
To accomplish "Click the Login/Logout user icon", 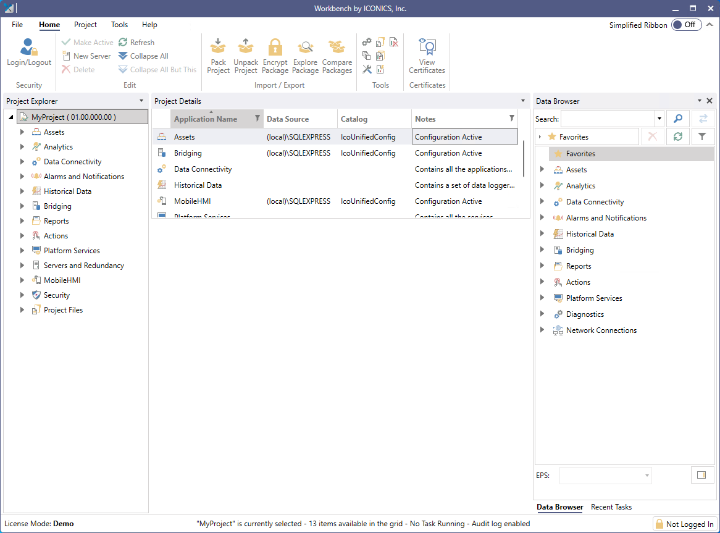I will (28, 48).
